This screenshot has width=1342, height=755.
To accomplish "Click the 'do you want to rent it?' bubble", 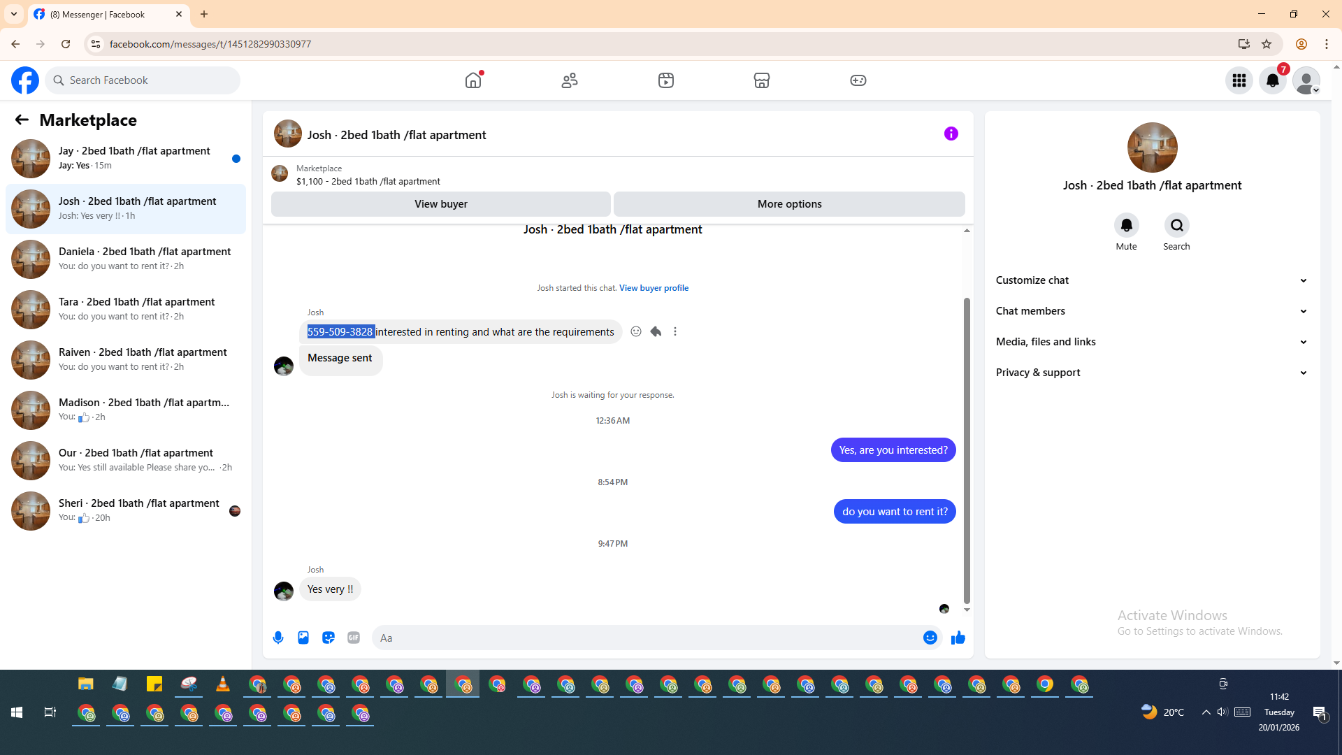I will [895, 512].
